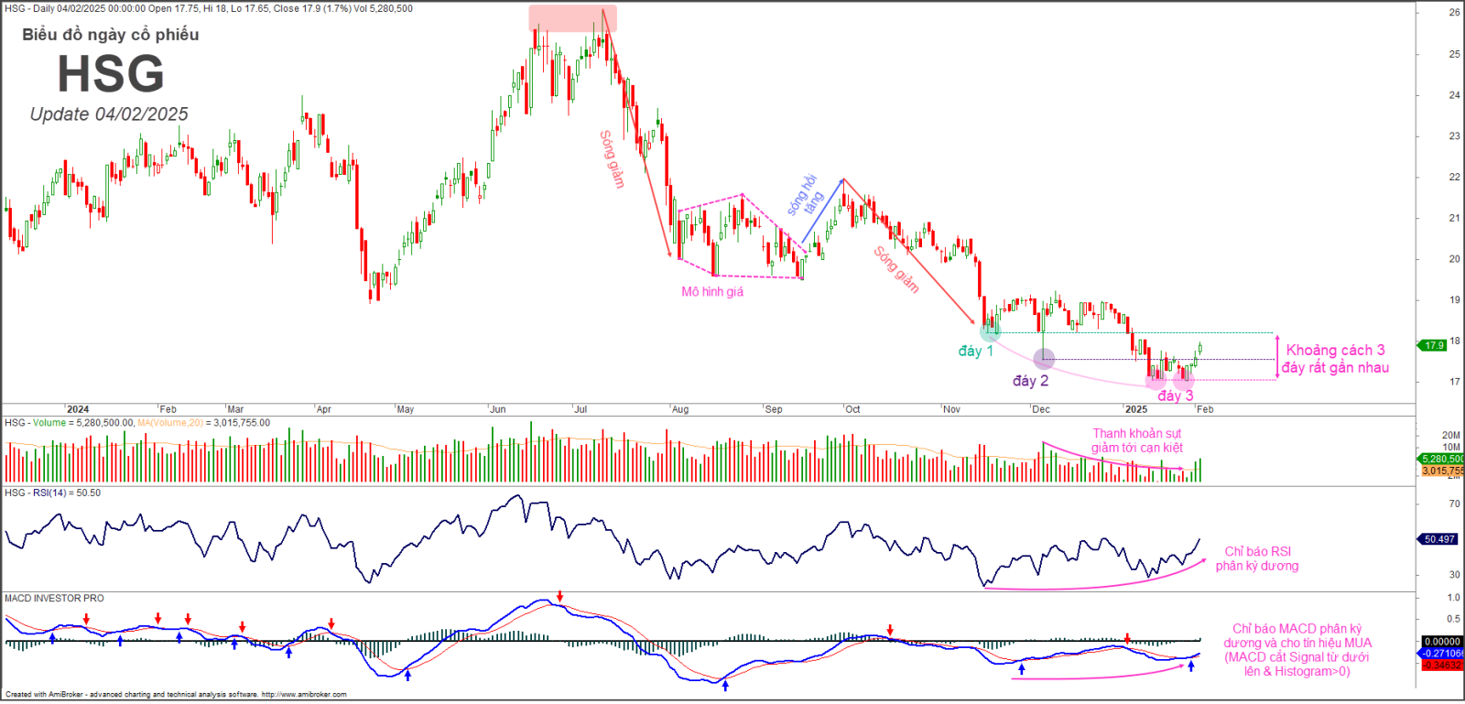Click the pink resistance box at price peak

572,18
